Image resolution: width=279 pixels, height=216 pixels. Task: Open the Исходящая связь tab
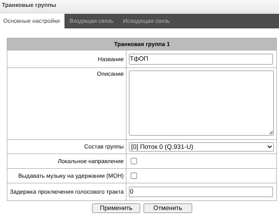click(146, 21)
